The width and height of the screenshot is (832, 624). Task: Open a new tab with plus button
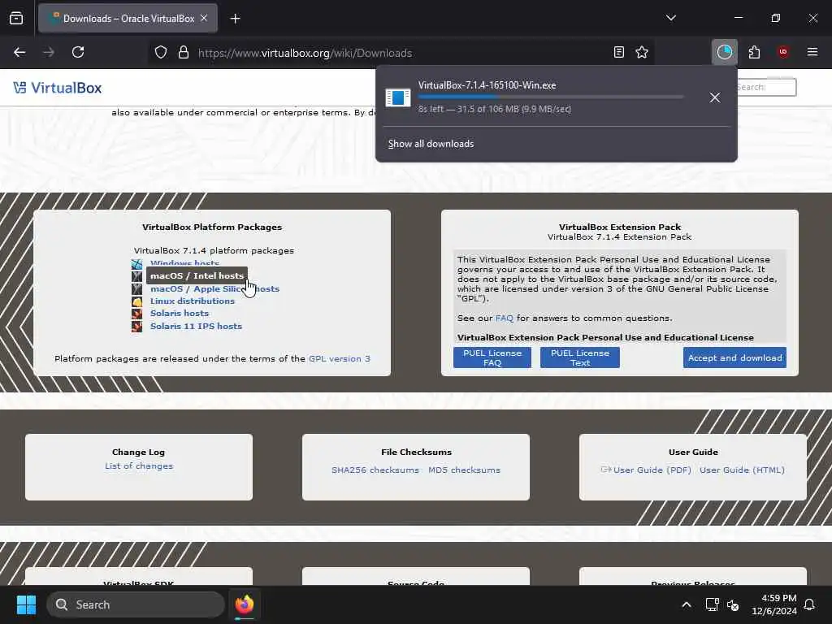pos(235,19)
